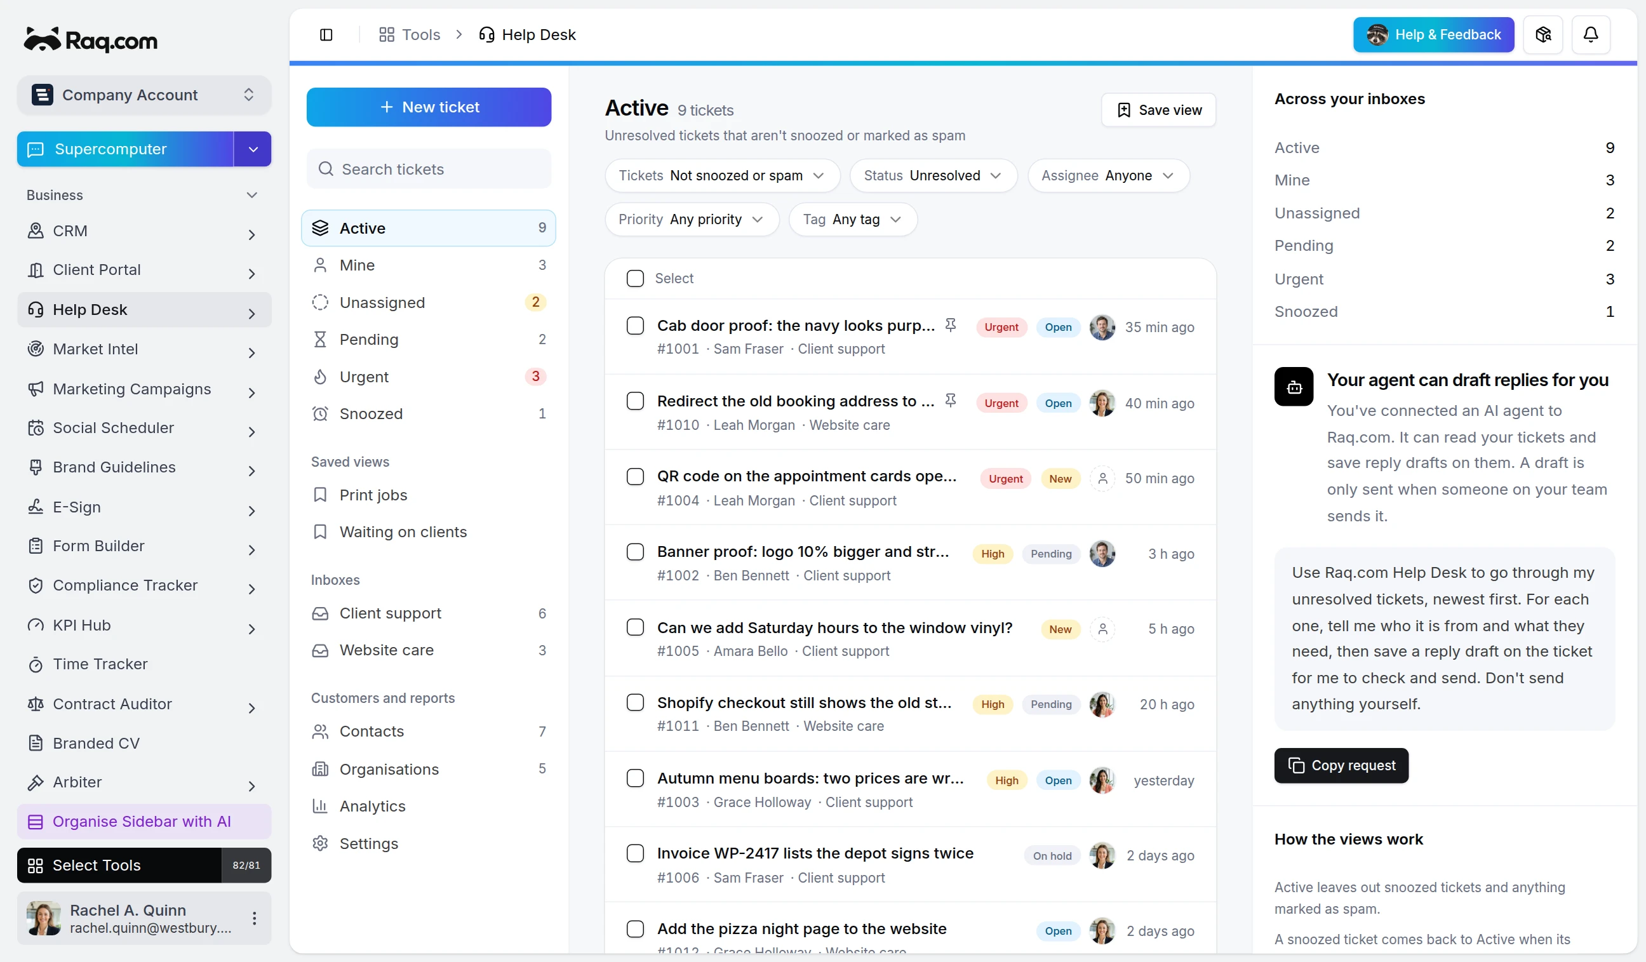Click the assignee avatar on Cab door proof ticket
Screen dimensions: 1646x962
coord(1102,327)
